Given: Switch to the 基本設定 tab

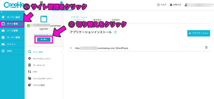Looking at the screenshot, I should (x=97, y=20).
